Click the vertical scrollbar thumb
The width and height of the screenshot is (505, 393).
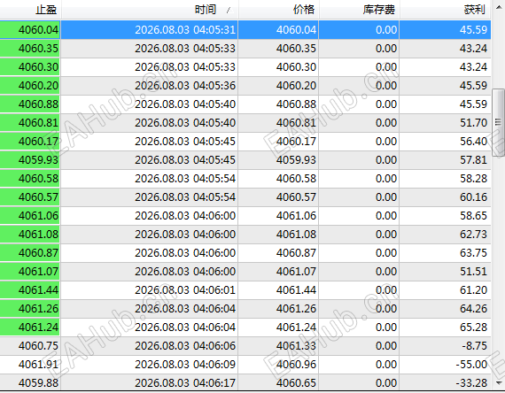point(499,122)
